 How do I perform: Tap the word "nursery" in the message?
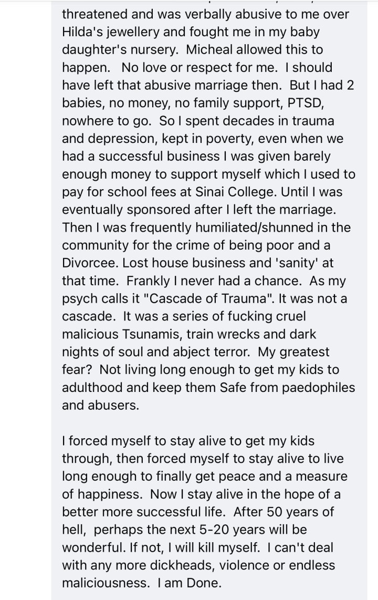click(x=156, y=49)
